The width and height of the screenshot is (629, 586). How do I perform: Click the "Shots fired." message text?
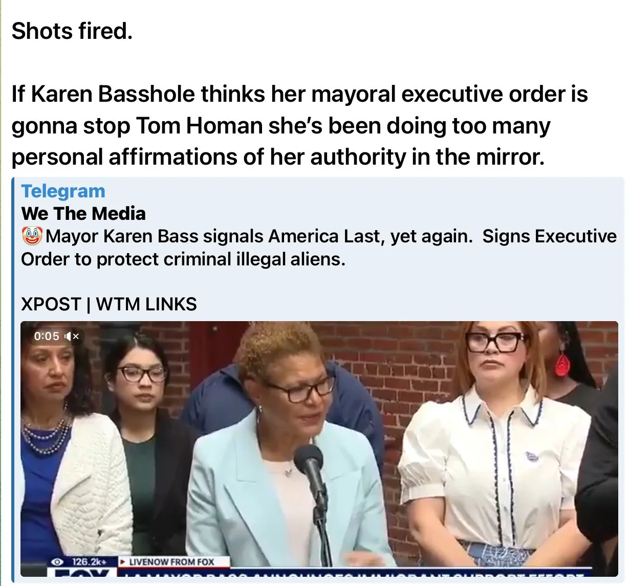click(72, 31)
